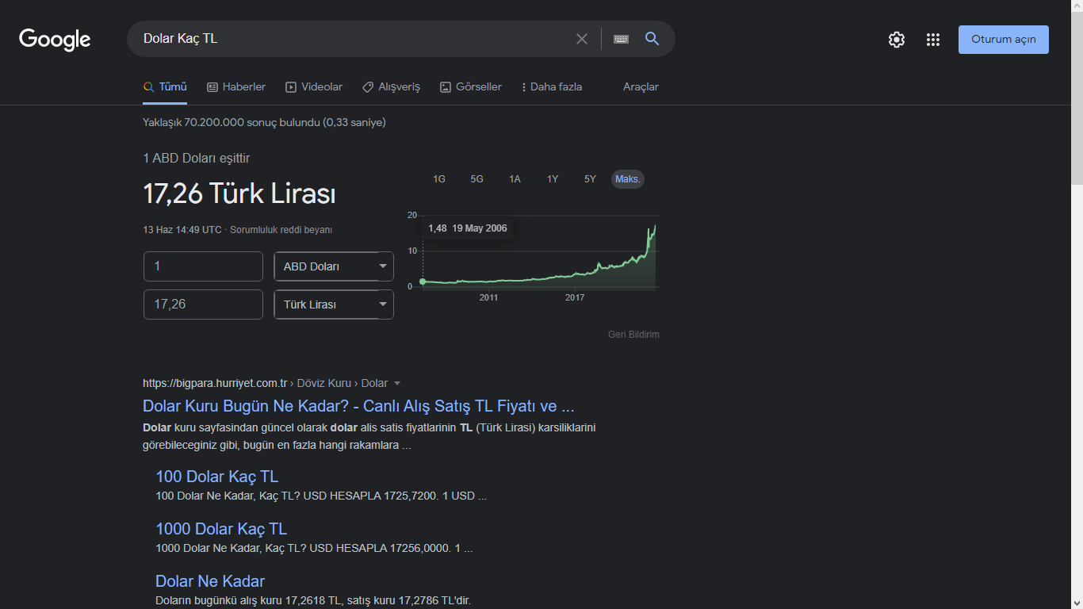This screenshot has height=609, width=1083.
Task: Open the Dolar Ne Kadar link
Action: tap(210, 581)
